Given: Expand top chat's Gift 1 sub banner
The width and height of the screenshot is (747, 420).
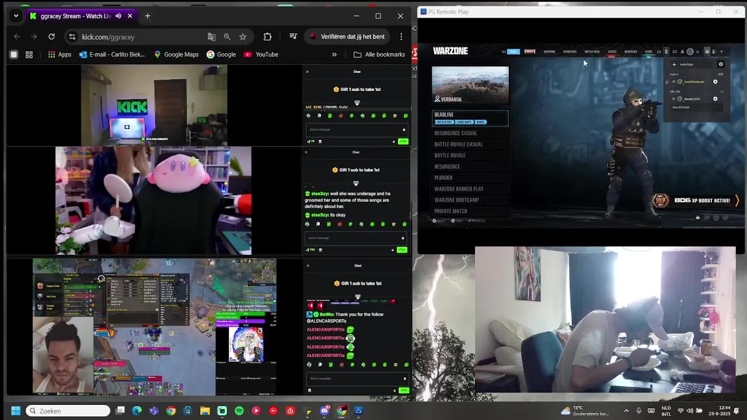Looking at the screenshot, I should pyautogui.click(x=357, y=103).
